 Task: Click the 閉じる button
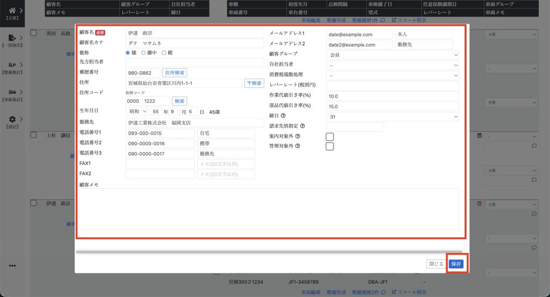click(x=436, y=264)
